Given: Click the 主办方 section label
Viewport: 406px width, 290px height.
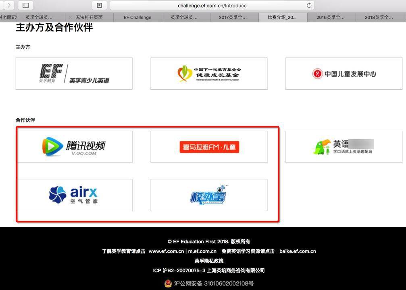Looking at the screenshot, I should point(23,47).
